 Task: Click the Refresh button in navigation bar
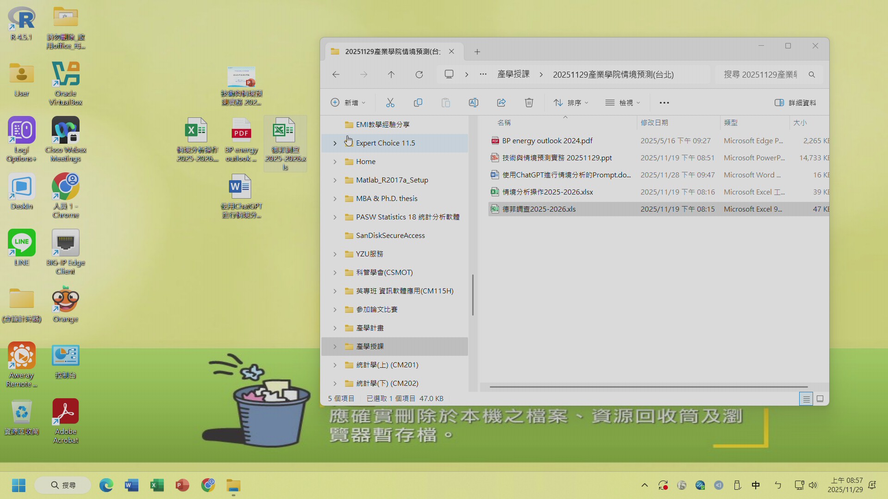click(419, 74)
